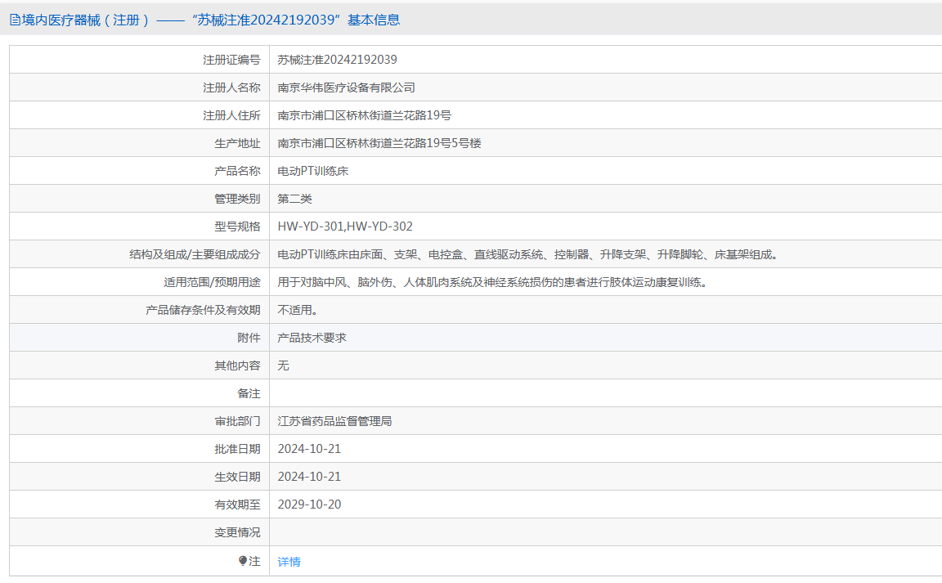Click the 批准日期 value 2024-10-21

tap(309, 449)
